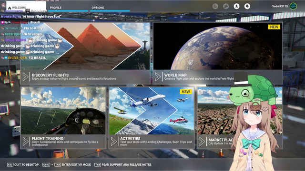Open the WELCOME tab
The height and width of the screenshot is (171, 305).
(26, 6)
